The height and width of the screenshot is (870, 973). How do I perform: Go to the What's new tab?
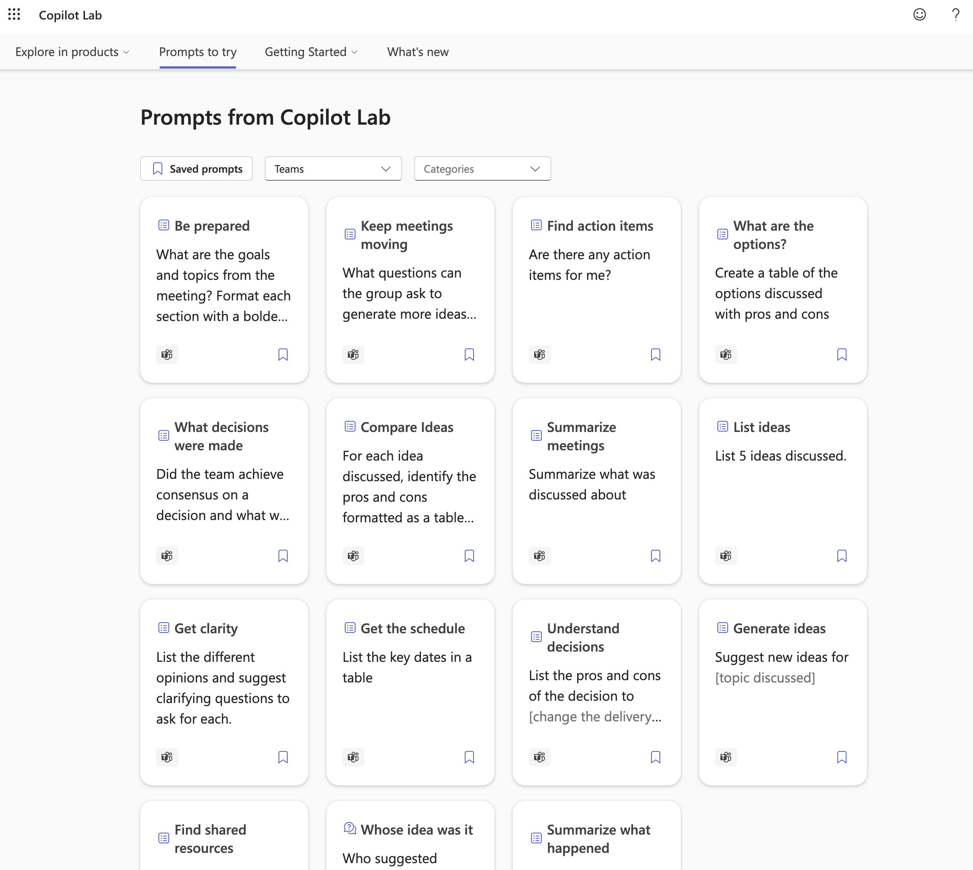418,51
